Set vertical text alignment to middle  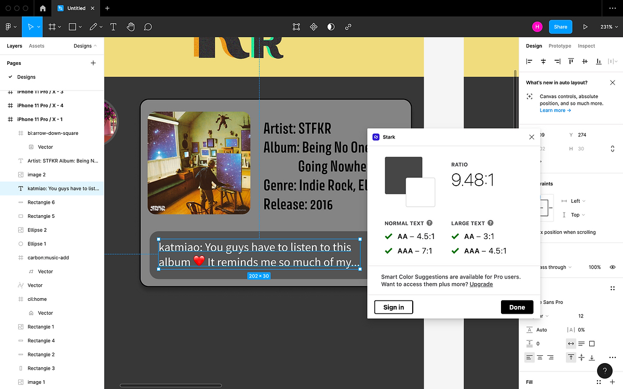tap(581, 357)
